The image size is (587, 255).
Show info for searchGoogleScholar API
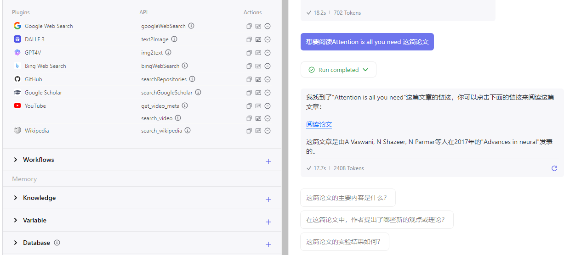pyautogui.click(x=198, y=92)
